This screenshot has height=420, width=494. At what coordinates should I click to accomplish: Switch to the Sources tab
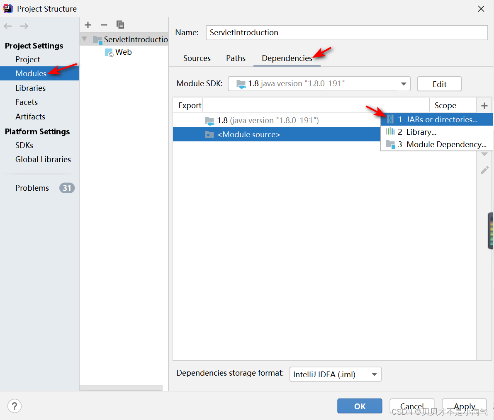click(x=197, y=58)
